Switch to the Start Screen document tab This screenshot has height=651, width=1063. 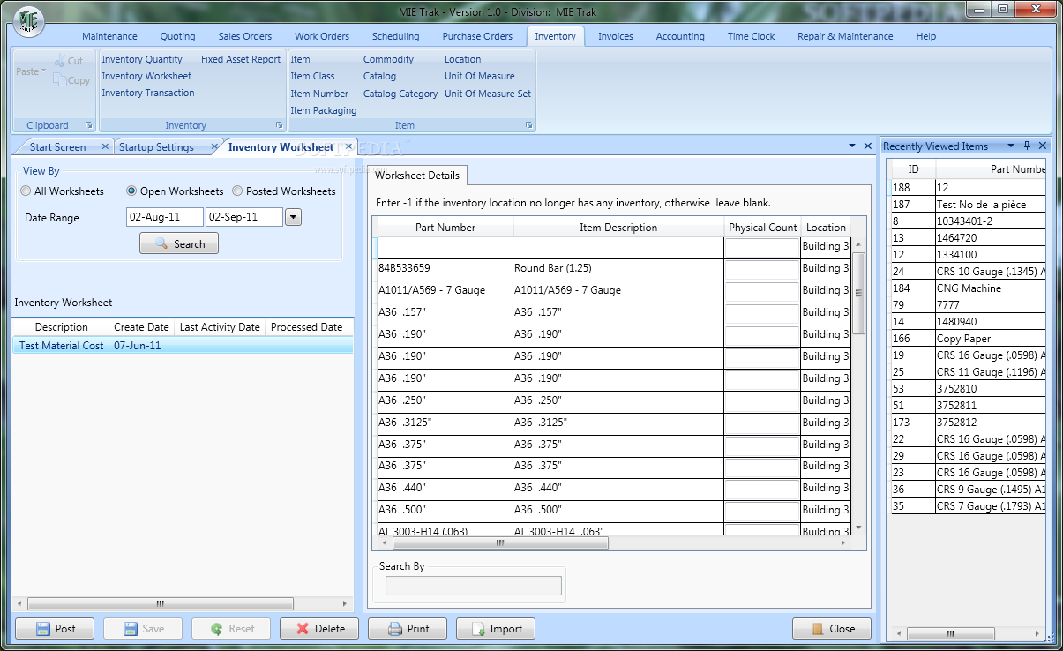click(x=58, y=147)
